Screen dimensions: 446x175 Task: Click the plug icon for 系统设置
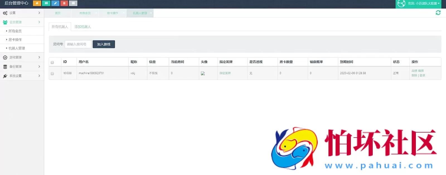(x=5, y=76)
